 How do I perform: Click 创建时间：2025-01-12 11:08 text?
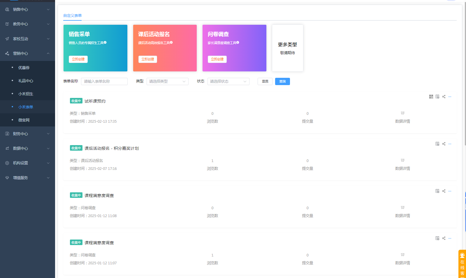[x=93, y=216]
